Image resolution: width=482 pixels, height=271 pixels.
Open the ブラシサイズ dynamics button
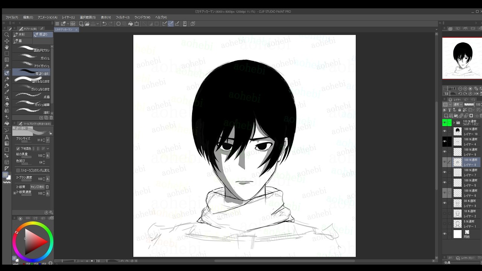[47, 140]
